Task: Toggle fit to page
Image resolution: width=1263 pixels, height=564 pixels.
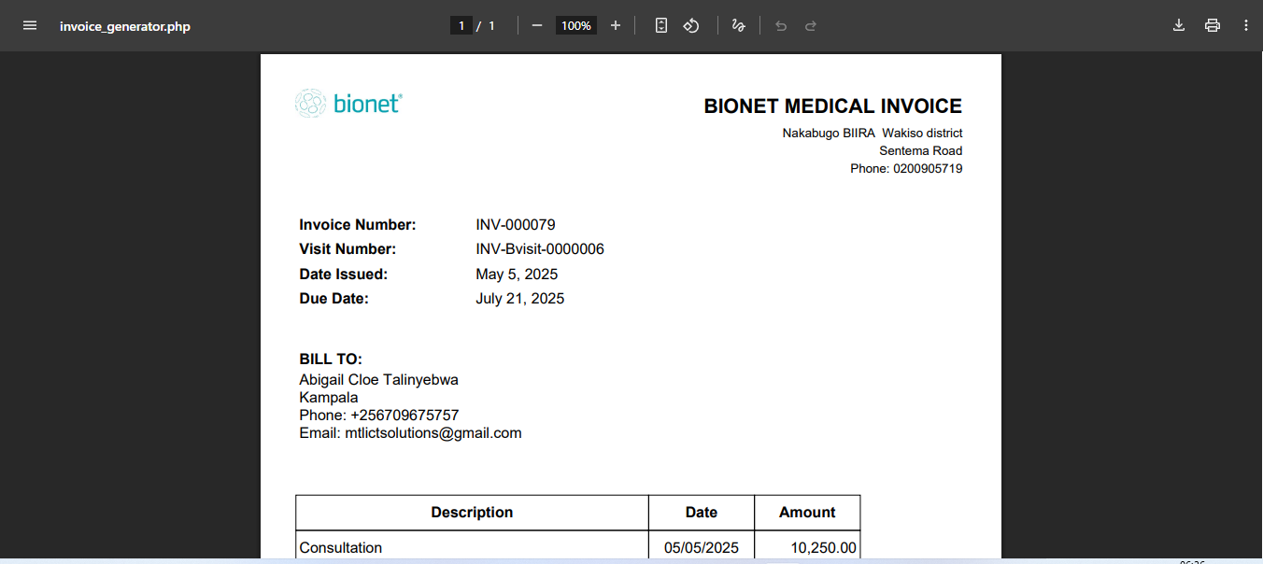Action: pyautogui.click(x=661, y=25)
